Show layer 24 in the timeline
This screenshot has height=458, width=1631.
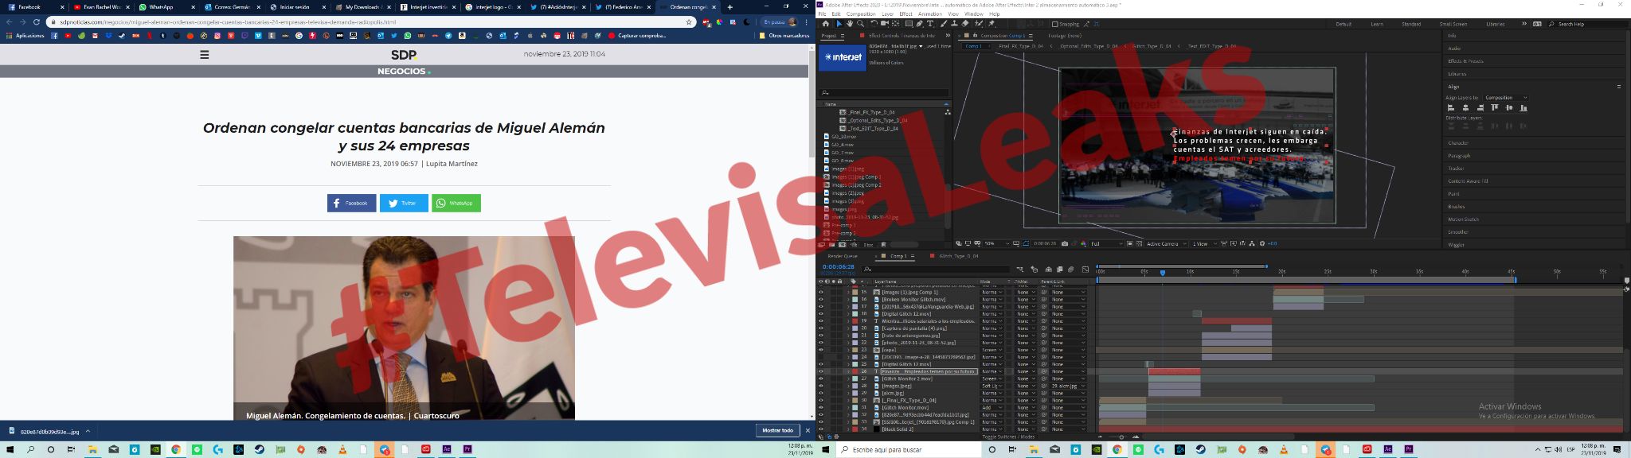(x=821, y=357)
